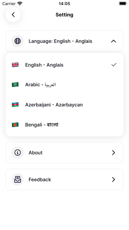Collapse the language list with up chevron
This screenshot has height=230, width=129.
point(114,41)
